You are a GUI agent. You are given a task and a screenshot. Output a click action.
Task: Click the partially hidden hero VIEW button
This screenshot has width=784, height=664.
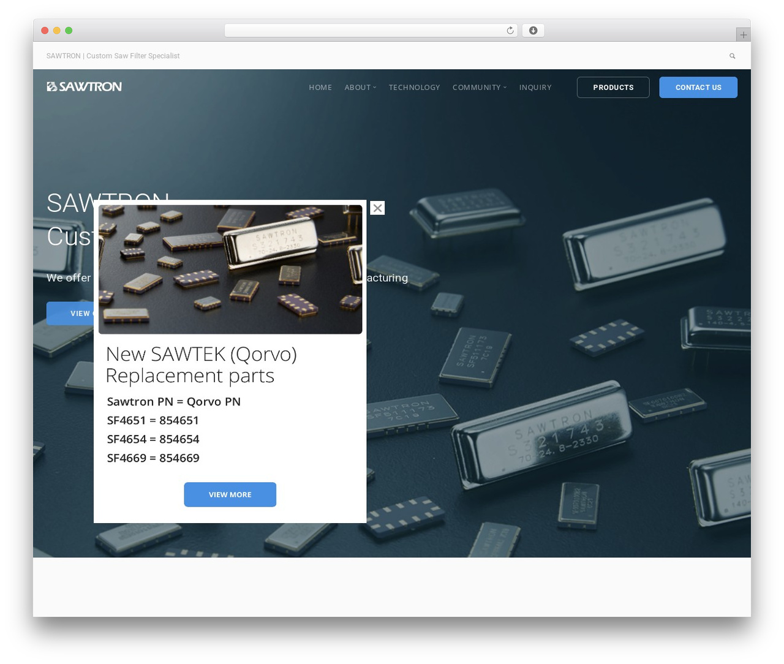tap(70, 314)
